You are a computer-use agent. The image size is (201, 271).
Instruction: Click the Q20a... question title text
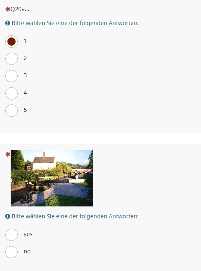(20, 9)
